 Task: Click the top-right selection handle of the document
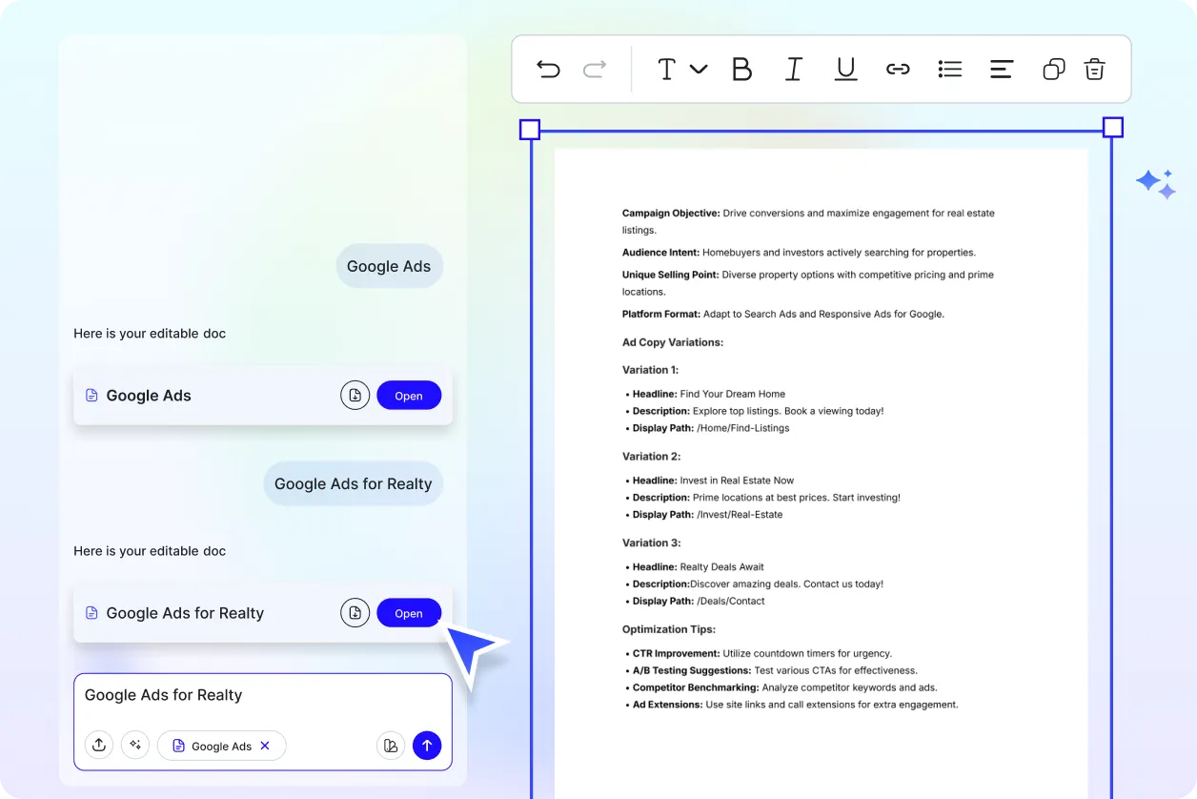click(x=1113, y=127)
